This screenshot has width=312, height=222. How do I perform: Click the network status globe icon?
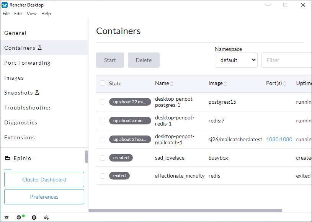19,217
